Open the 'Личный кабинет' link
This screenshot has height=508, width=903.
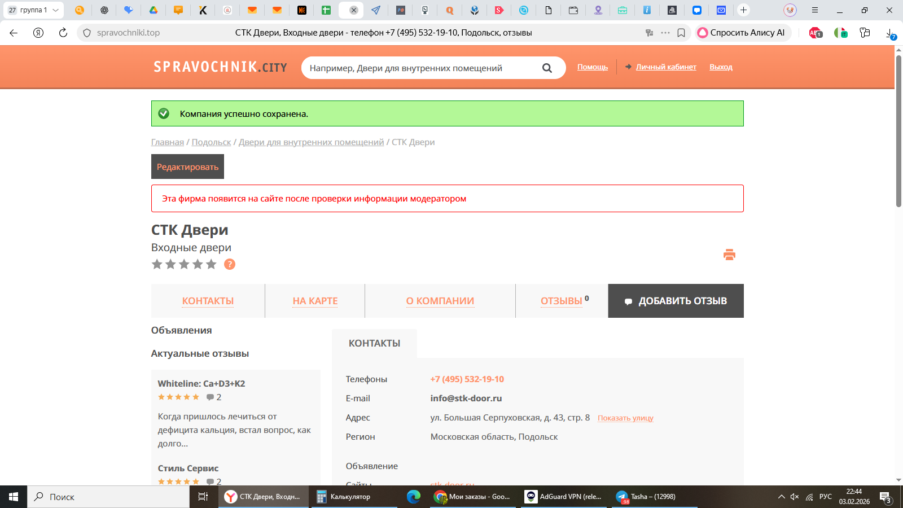666,67
